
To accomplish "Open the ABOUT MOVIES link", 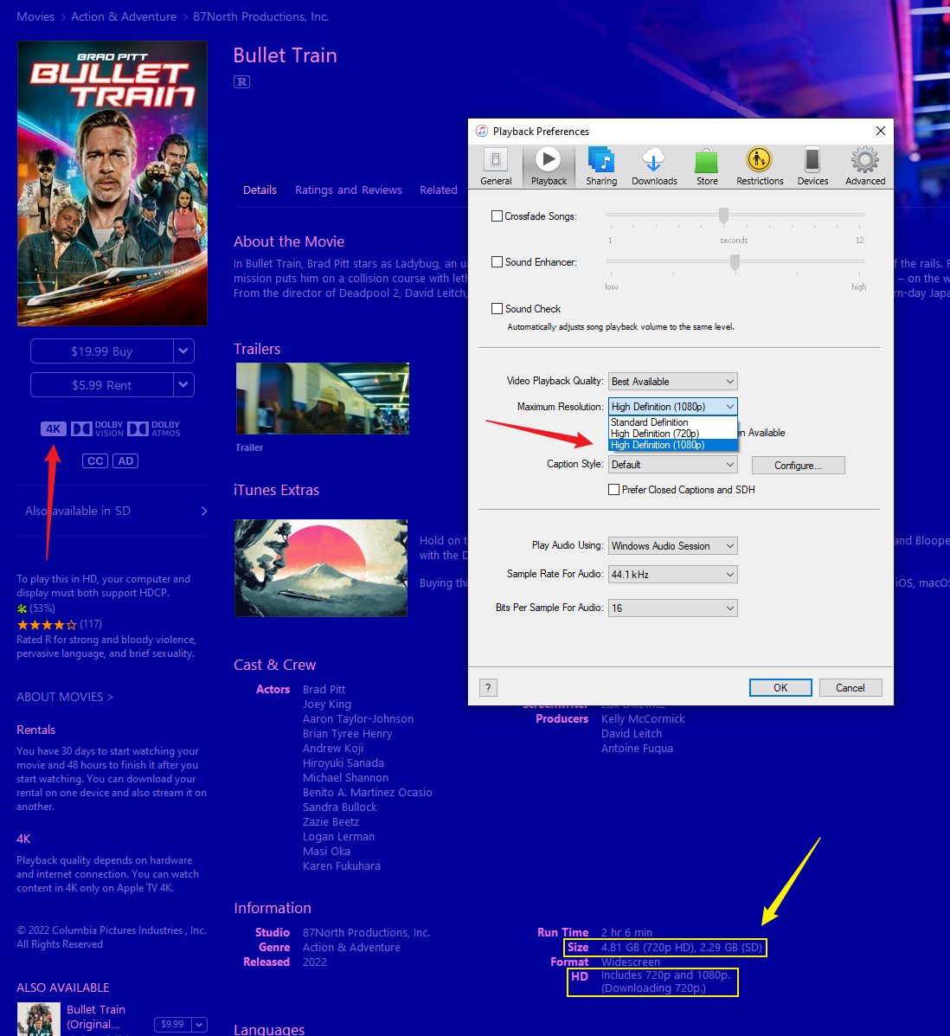I will 65,697.
